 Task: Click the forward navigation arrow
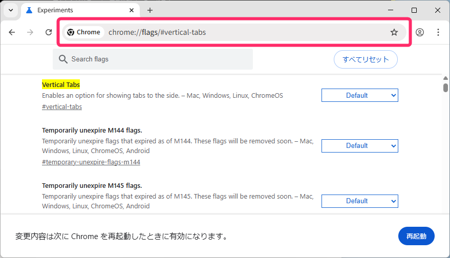[30, 32]
